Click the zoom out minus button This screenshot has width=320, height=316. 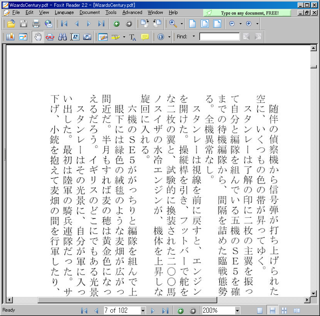pyautogui.click(x=232, y=24)
